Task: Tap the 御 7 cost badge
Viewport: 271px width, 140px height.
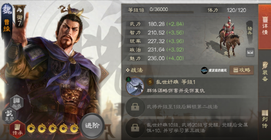Action: [x=19, y=17]
